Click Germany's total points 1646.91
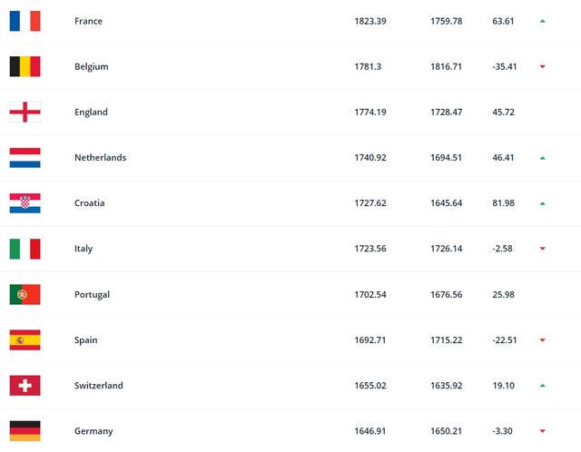This screenshot has width=581, height=452. click(x=370, y=431)
